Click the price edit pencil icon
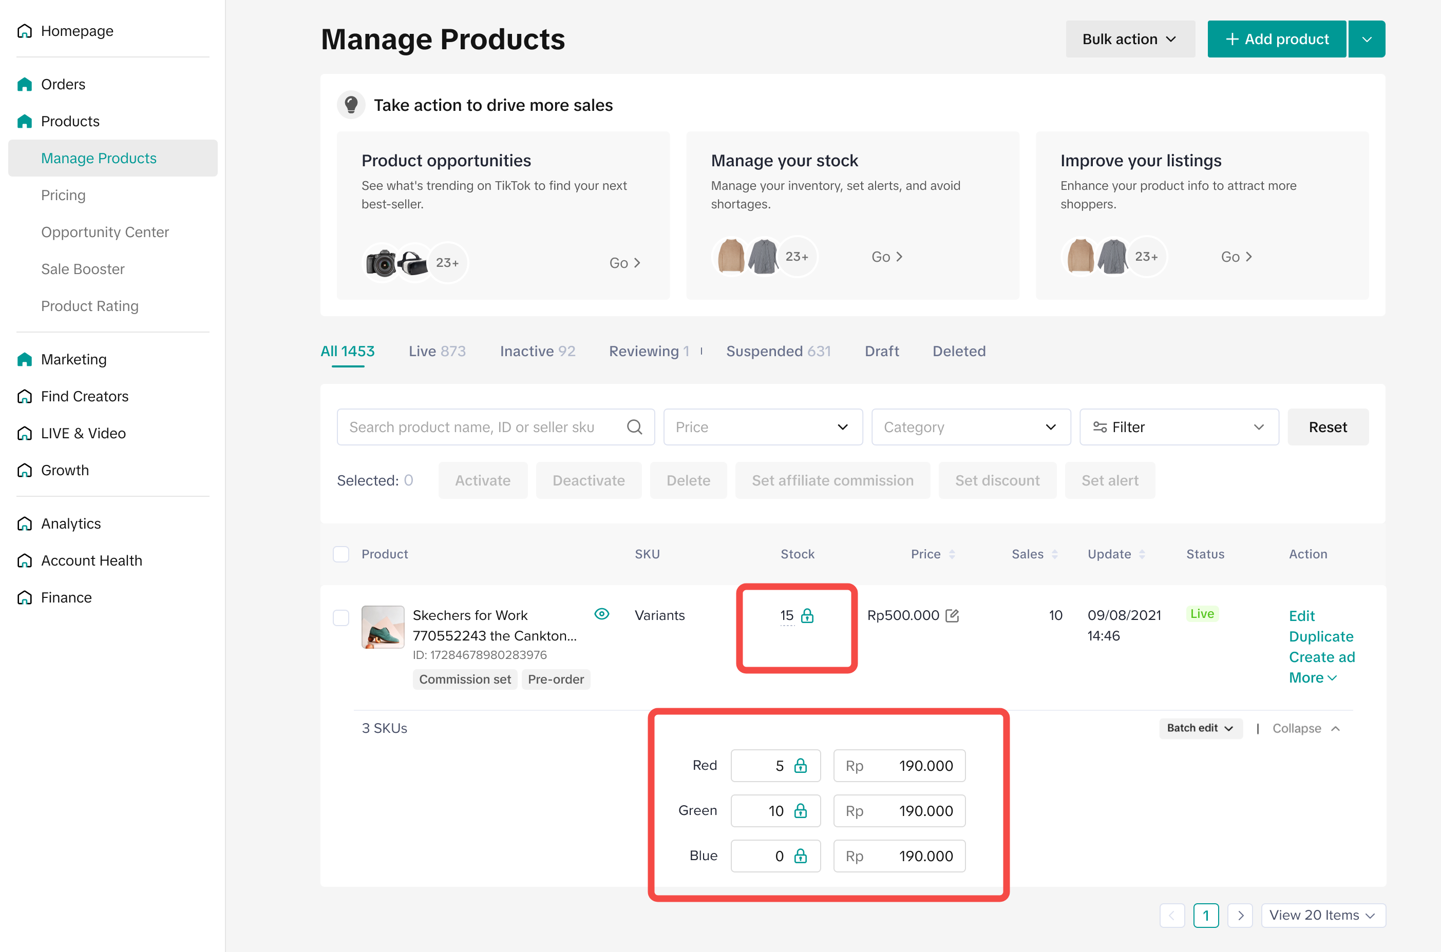The width and height of the screenshot is (1441, 952). (x=952, y=616)
